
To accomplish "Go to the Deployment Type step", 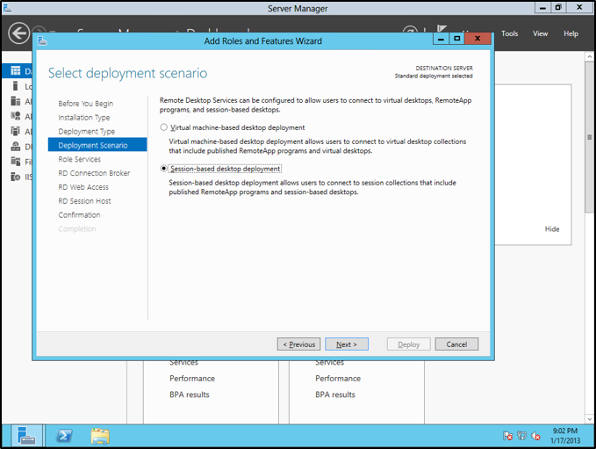I will 86,132.
